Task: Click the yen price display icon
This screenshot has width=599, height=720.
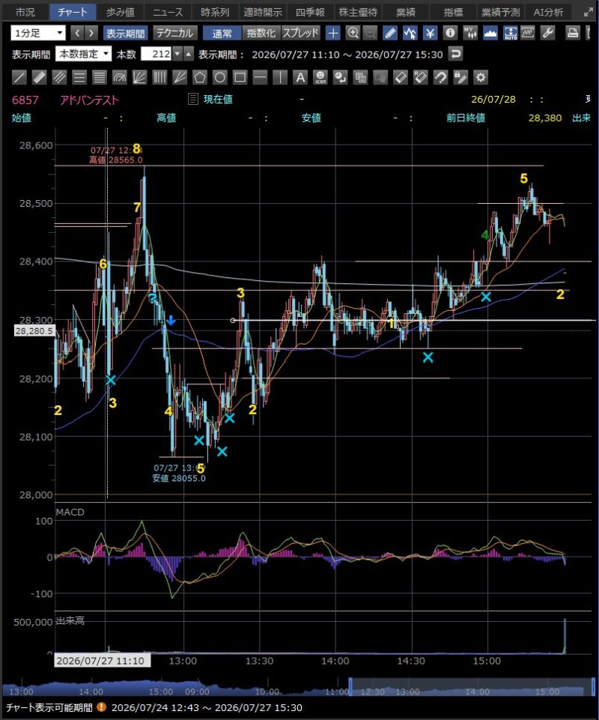Action: coord(430,33)
